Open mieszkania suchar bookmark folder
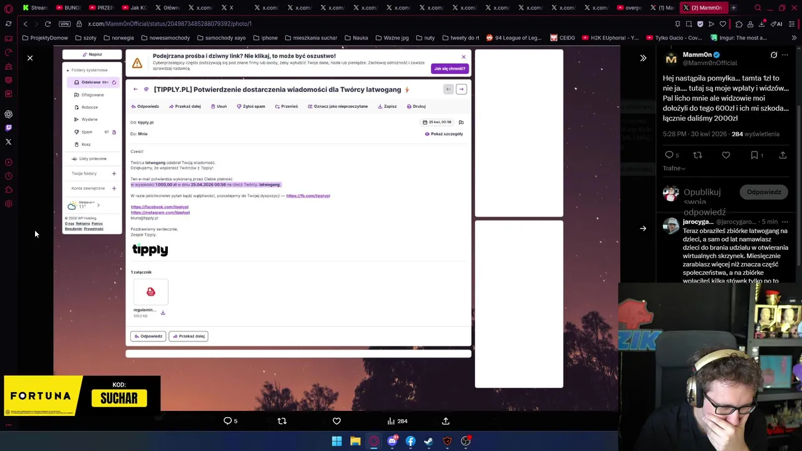802x451 pixels. click(x=310, y=38)
